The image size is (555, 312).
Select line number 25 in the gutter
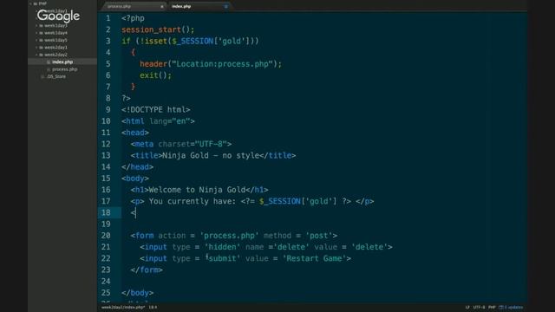point(106,293)
